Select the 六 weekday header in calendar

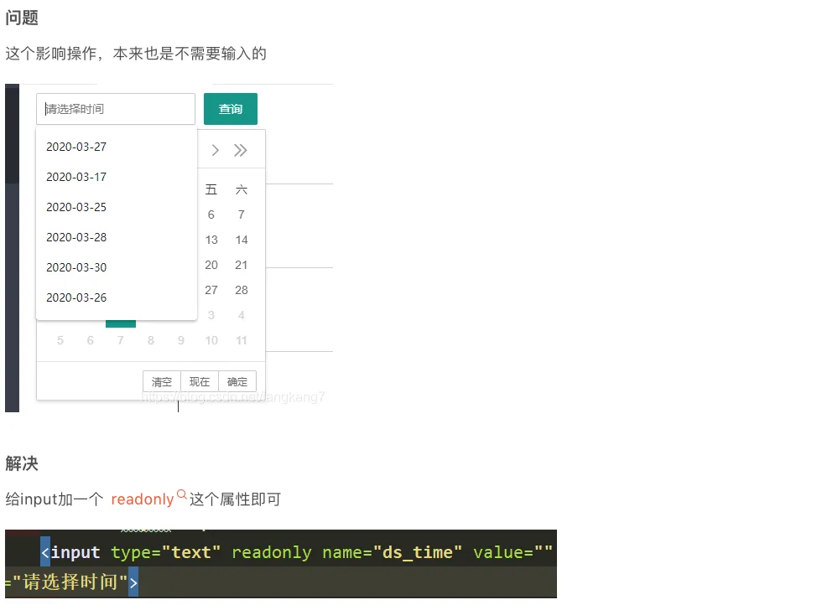point(241,189)
